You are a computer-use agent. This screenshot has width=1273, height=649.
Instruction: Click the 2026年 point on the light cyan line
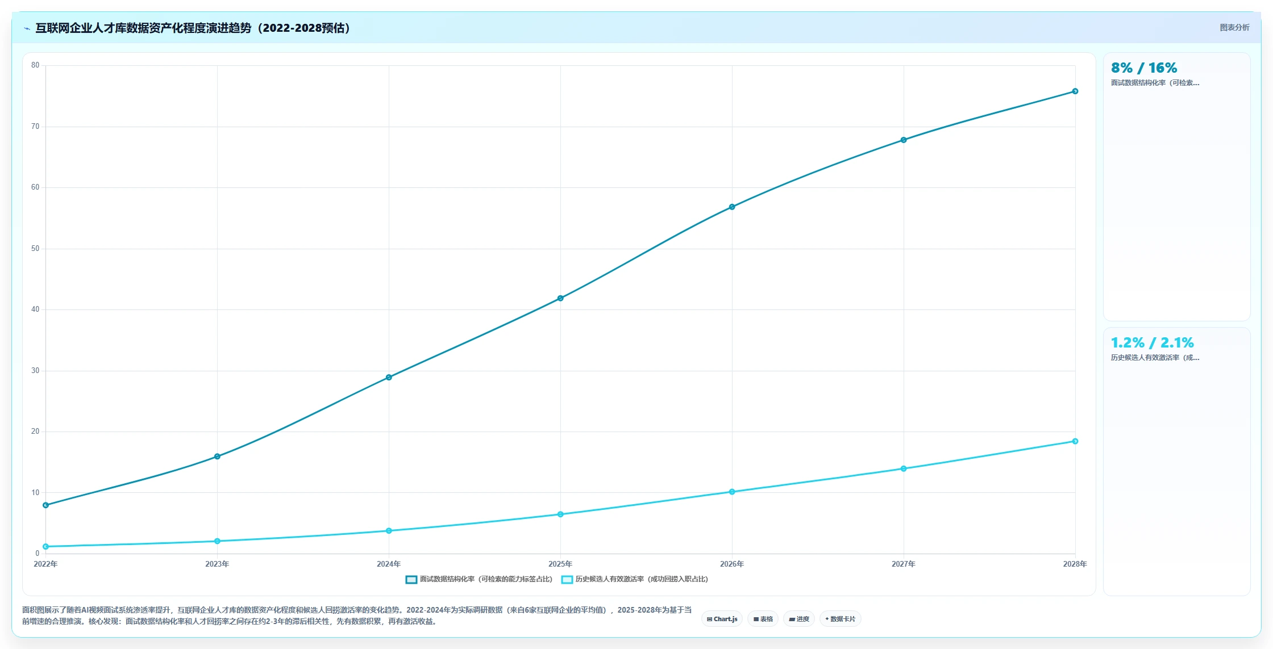pyautogui.click(x=732, y=492)
